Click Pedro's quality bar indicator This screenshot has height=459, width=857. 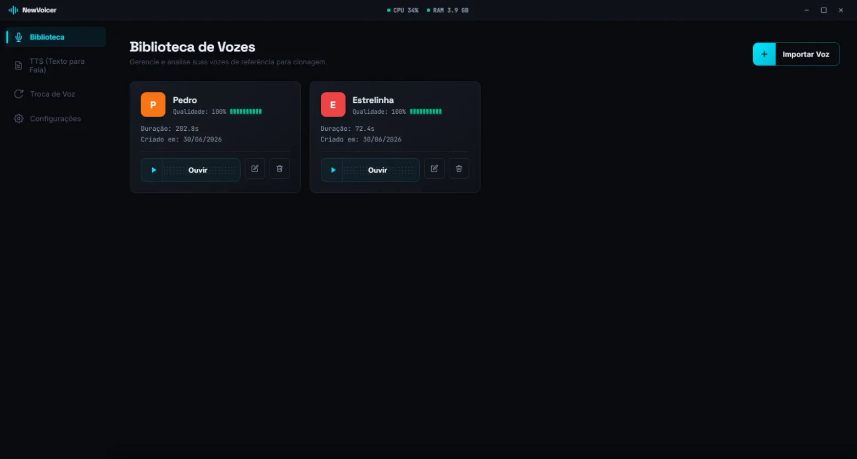(x=246, y=112)
